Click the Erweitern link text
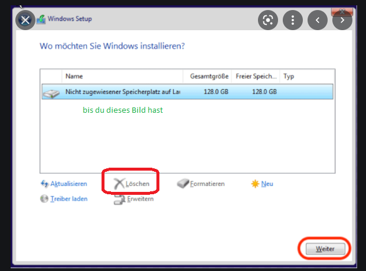The image size is (366, 271). tap(140, 199)
